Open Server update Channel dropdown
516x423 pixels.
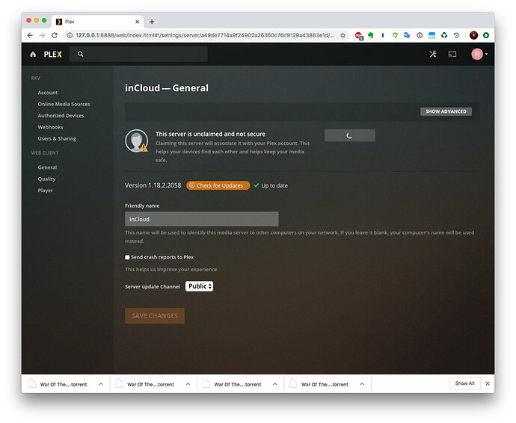[x=199, y=286]
